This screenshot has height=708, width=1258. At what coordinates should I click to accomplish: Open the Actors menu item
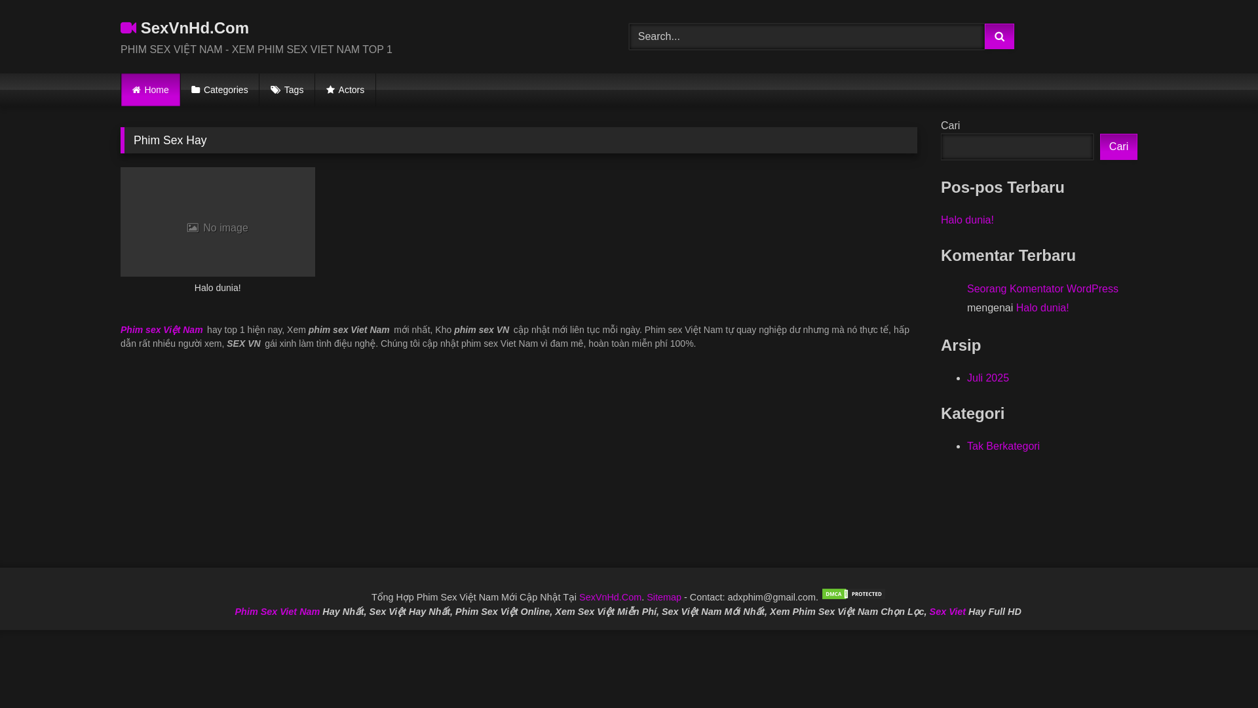pyautogui.click(x=345, y=90)
